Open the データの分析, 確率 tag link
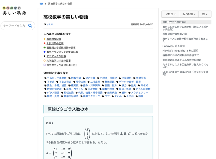Image resolution: width=216 pixels, height=159 pixels. pos(130,82)
